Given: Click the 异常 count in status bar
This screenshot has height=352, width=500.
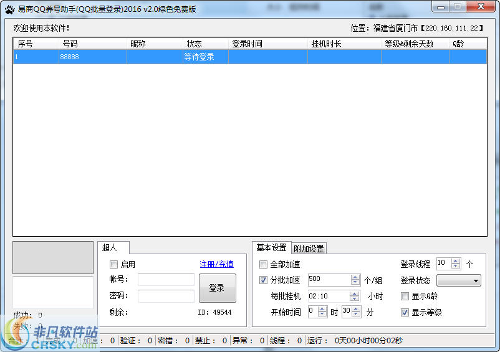Looking at the screenshot, I should [248, 341].
